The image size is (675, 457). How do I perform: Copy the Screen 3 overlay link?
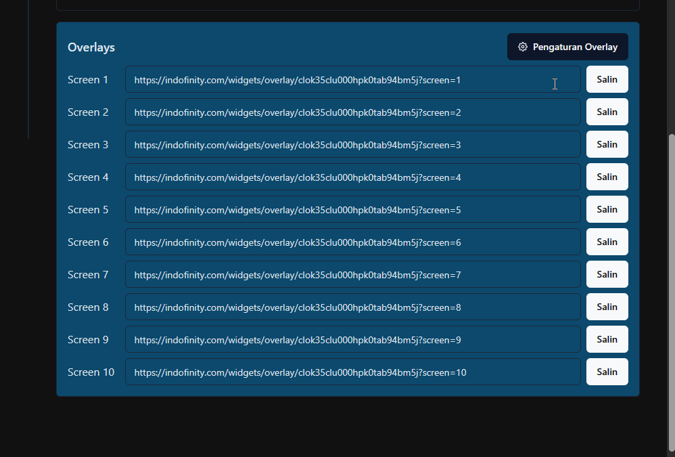pos(607,144)
